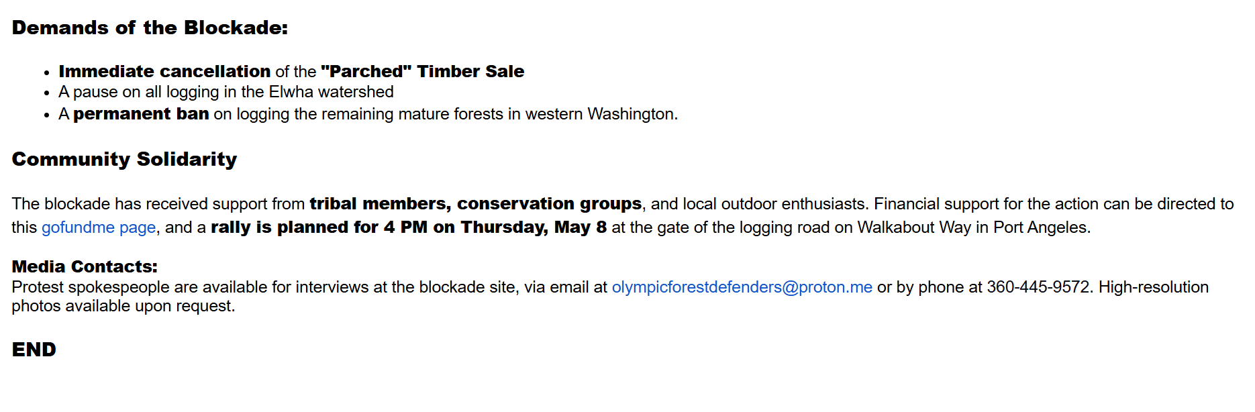Click "Walkabout Way in Port Angeles" text
The image size is (1255, 412).
973,227
